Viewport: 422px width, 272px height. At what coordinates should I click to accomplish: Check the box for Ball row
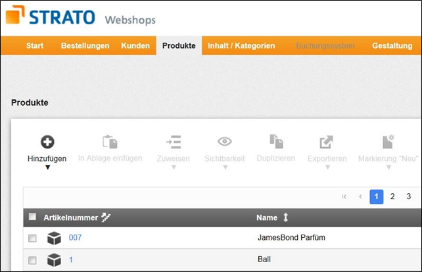point(32,260)
